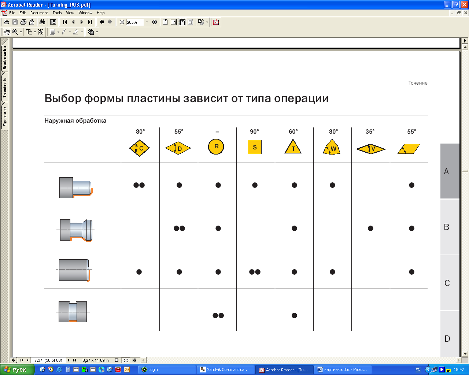
Task: Click vertical scrollbar down arrow
Action: [x=465, y=354]
